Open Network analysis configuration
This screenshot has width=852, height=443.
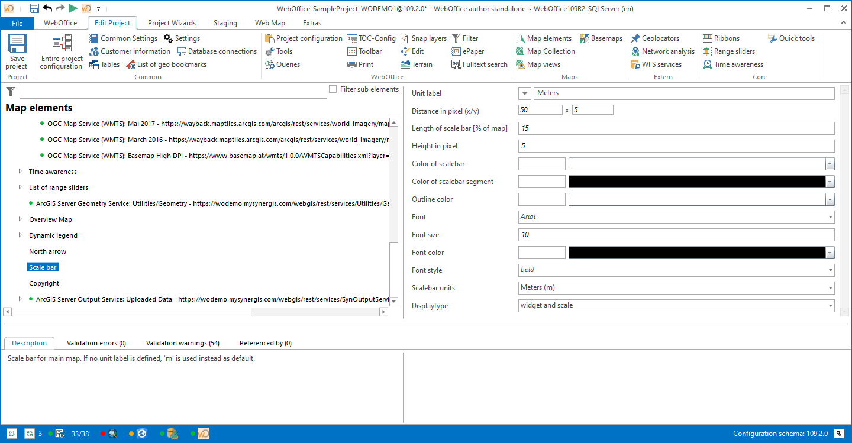pyautogui.click(x=662, y=51)
